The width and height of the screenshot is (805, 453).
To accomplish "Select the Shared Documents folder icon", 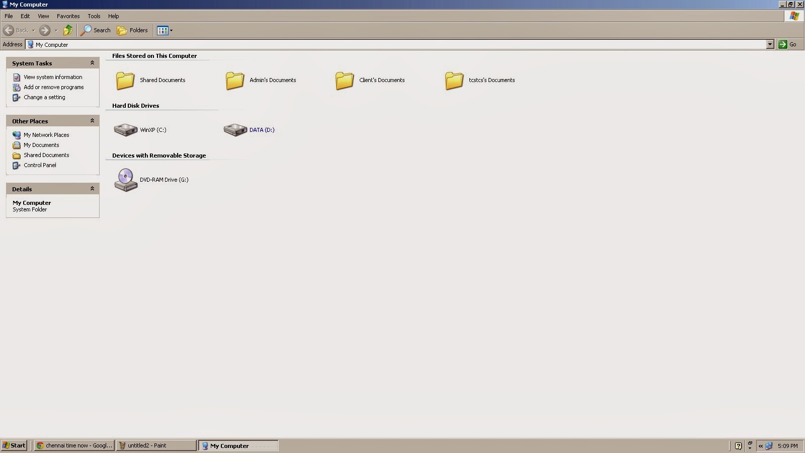I will [125, 80].
